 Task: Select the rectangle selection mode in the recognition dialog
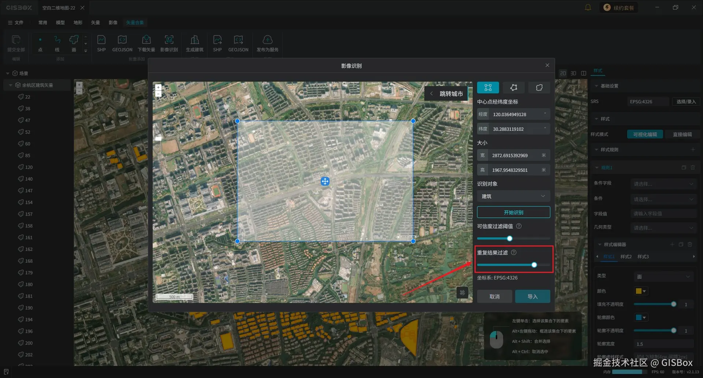[488, 88]
